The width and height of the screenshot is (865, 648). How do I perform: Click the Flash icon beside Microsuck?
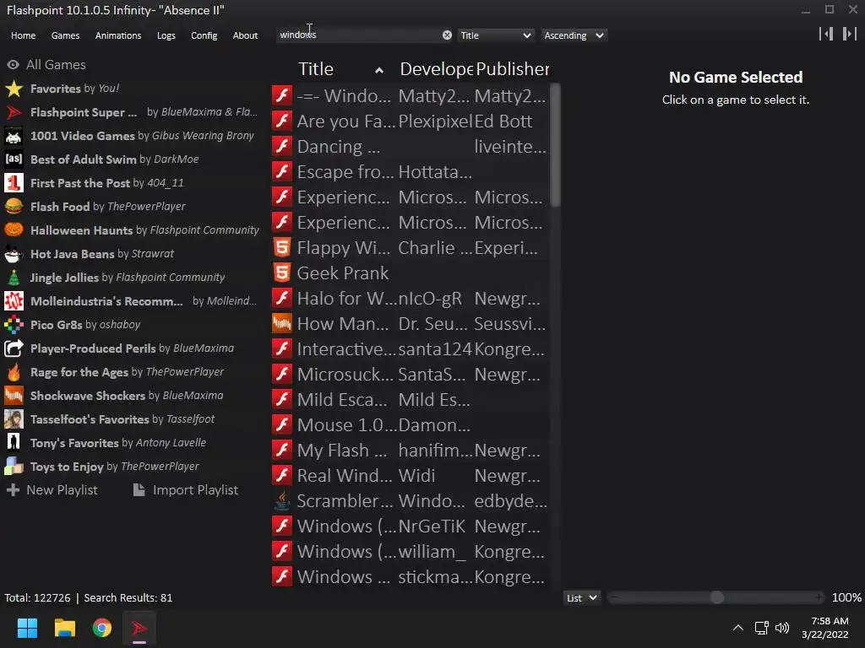pyautogui.click(x=282, y=374)
